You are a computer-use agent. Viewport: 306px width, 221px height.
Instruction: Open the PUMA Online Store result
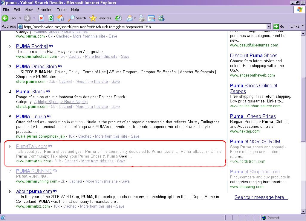click(36, 66)
